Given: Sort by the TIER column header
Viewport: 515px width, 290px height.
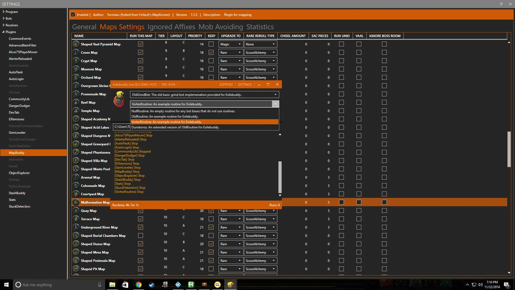Looking at the screenshot, I should (161, 36).
